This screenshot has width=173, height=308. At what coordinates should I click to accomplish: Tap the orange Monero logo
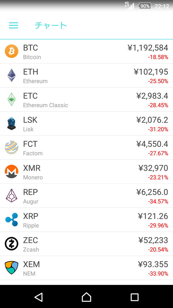12,172
